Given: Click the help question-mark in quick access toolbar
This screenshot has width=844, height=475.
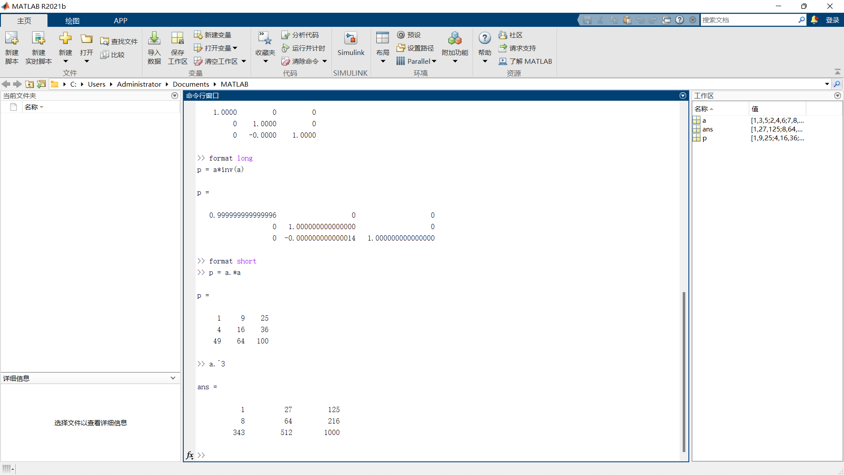Looking at the screenshot, I should click(680, 20).
